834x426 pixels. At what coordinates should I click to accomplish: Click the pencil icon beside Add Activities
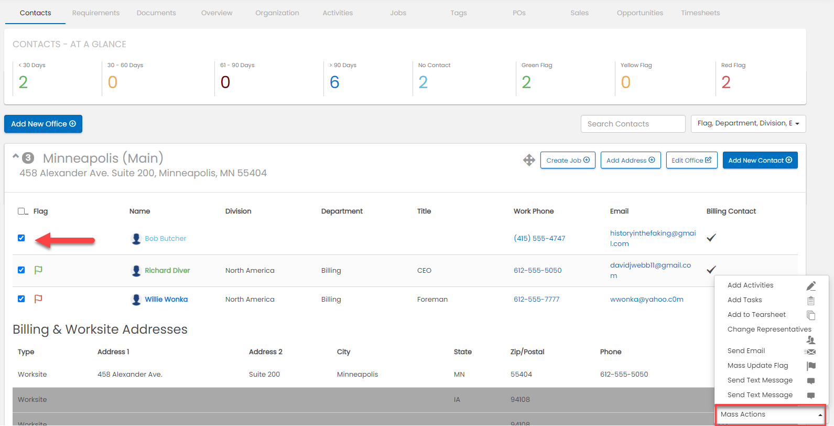coord(811,286)
